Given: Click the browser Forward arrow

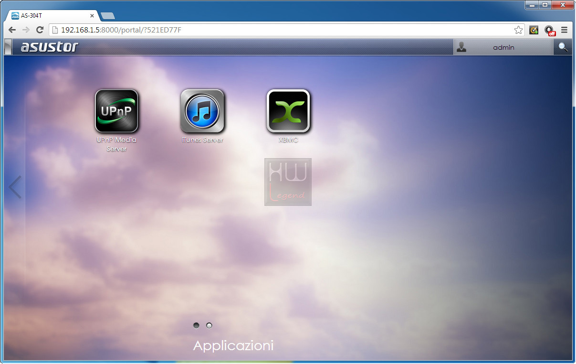Looking at the screenshot, I should (x=26, y=30).
